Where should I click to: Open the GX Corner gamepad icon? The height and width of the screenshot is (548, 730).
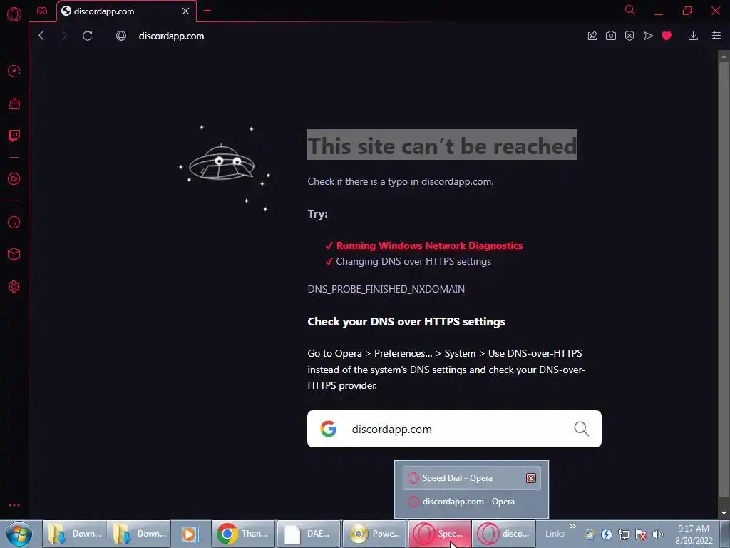[42, 11]
